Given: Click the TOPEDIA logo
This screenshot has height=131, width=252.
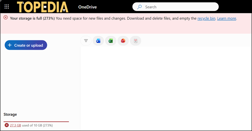Looking at the screenshot, I should pos(43,7).
